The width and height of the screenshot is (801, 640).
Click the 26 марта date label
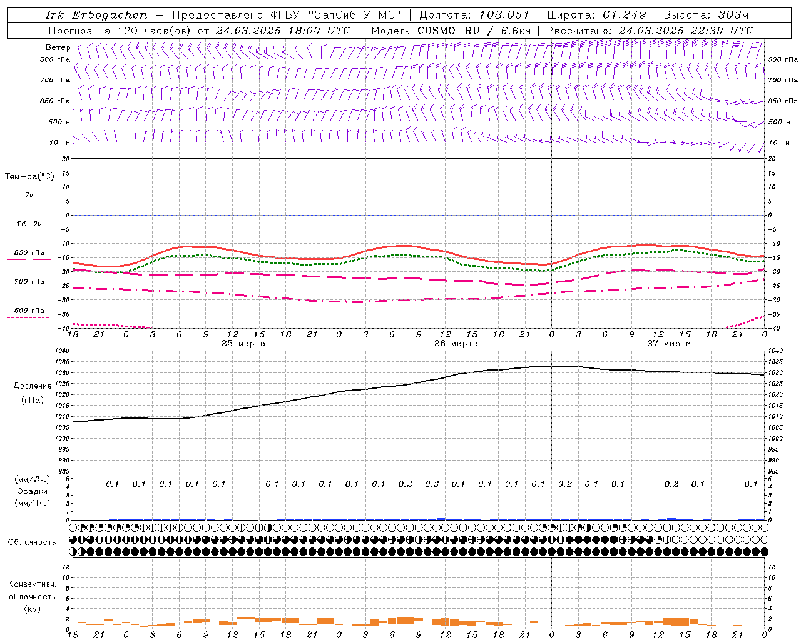pos(456,344)
